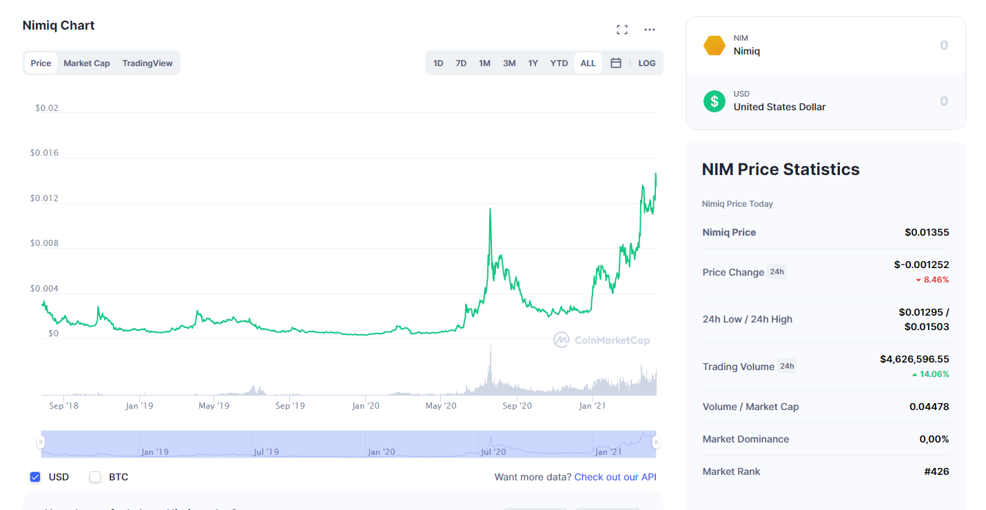
Task: Select the 7D time range
Action: (461, 63)
